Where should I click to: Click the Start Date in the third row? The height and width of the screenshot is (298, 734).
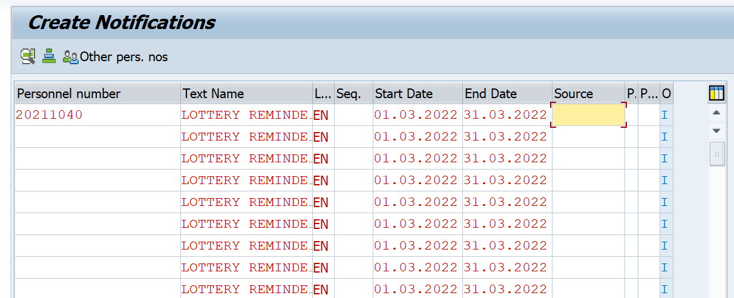click(x=418, y=159)
